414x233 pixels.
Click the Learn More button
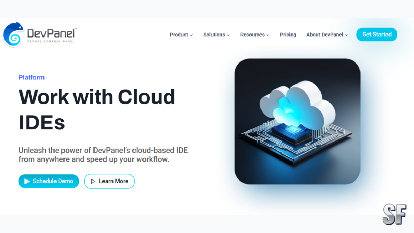(109, 181)
